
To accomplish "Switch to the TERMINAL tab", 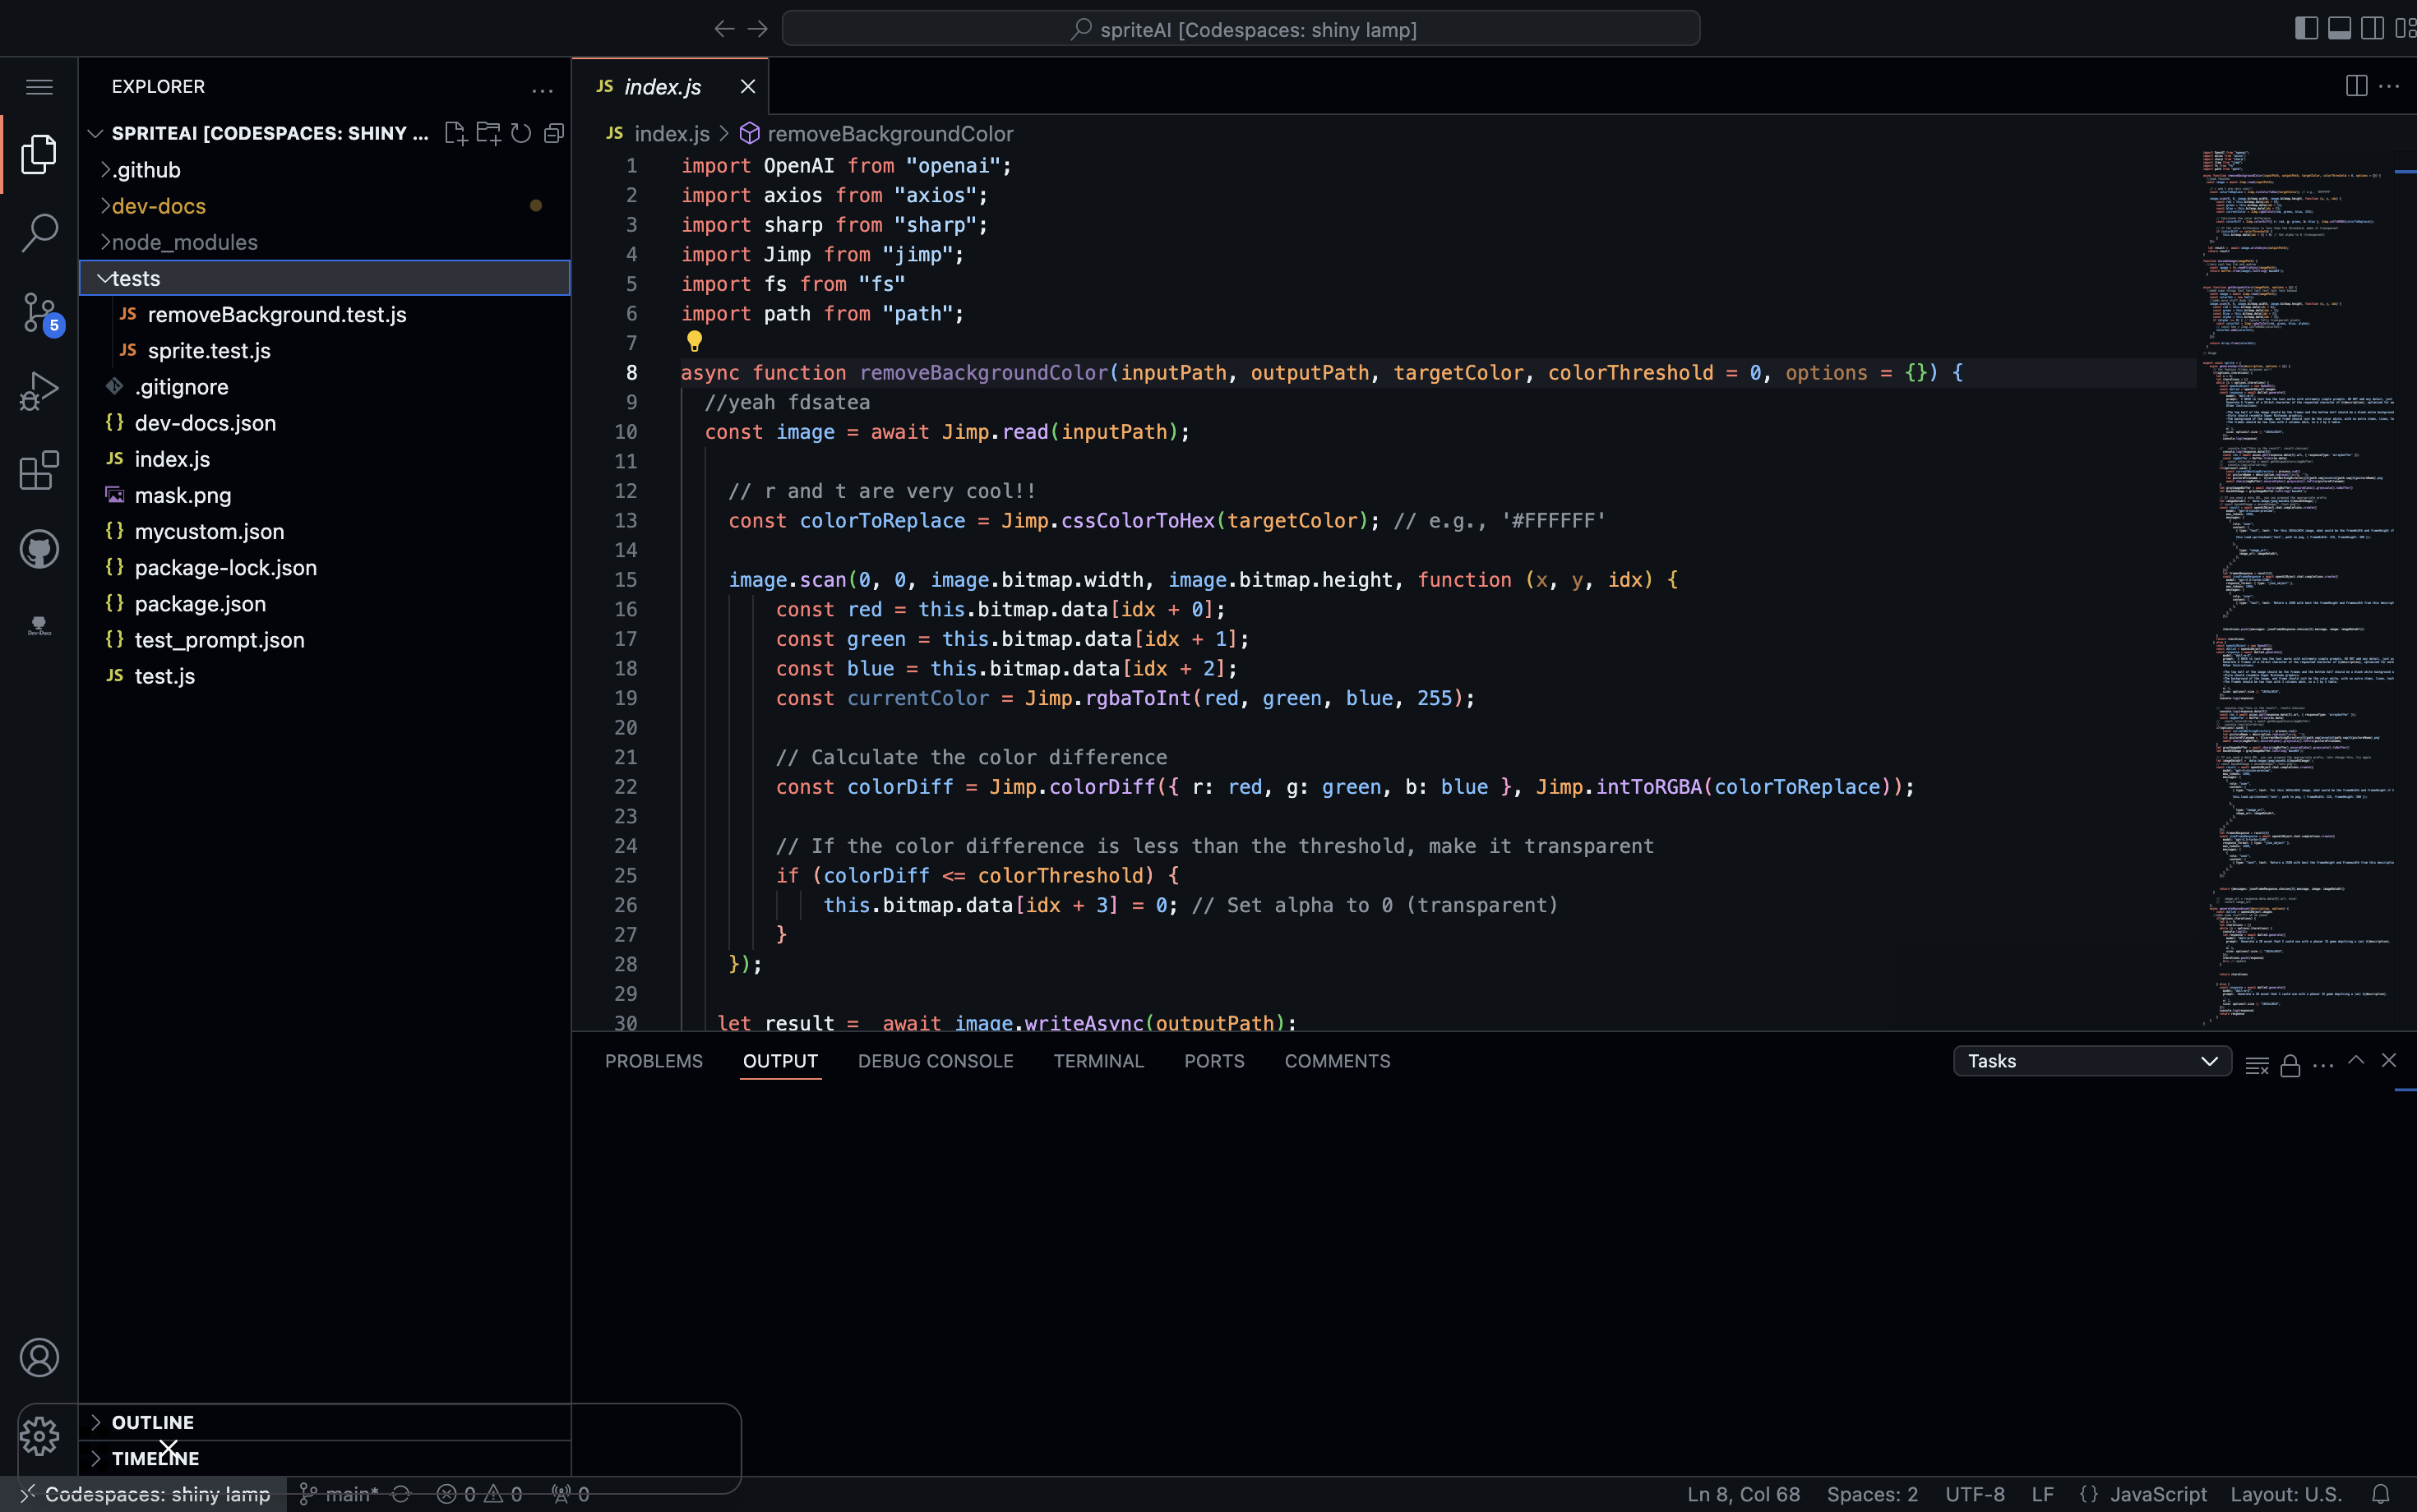I will [1098, 1061].
